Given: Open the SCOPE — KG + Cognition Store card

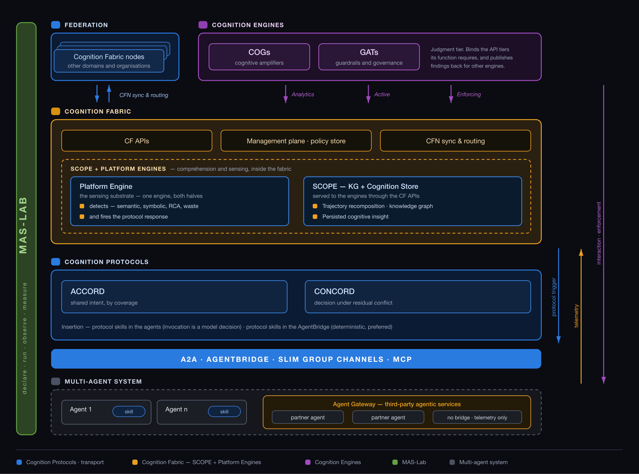Looking at the screenshot, I should tap(412, 201).
